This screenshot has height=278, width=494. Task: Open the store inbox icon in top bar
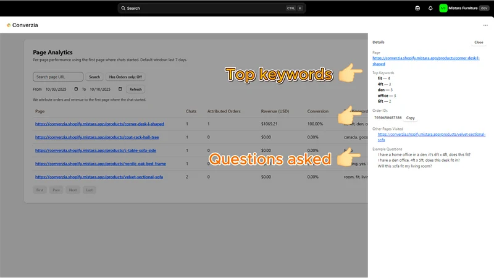417,8
